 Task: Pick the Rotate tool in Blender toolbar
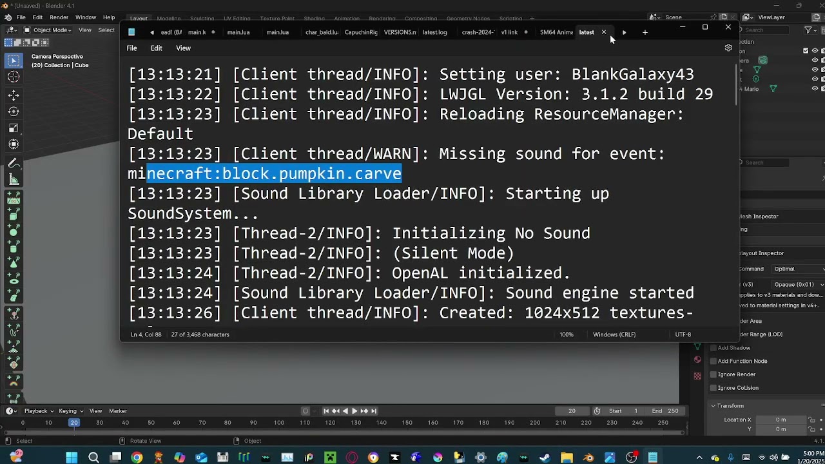coord(14,111)
